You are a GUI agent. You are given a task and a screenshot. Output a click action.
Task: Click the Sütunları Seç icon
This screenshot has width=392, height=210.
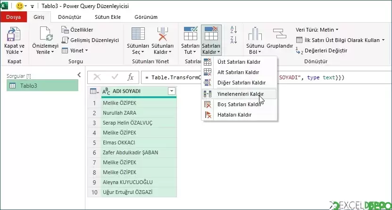pyautogui.click(x=138, y=34)
